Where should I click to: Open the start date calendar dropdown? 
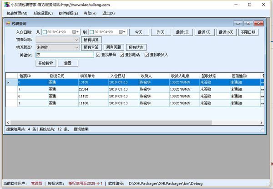pos(76,32)
